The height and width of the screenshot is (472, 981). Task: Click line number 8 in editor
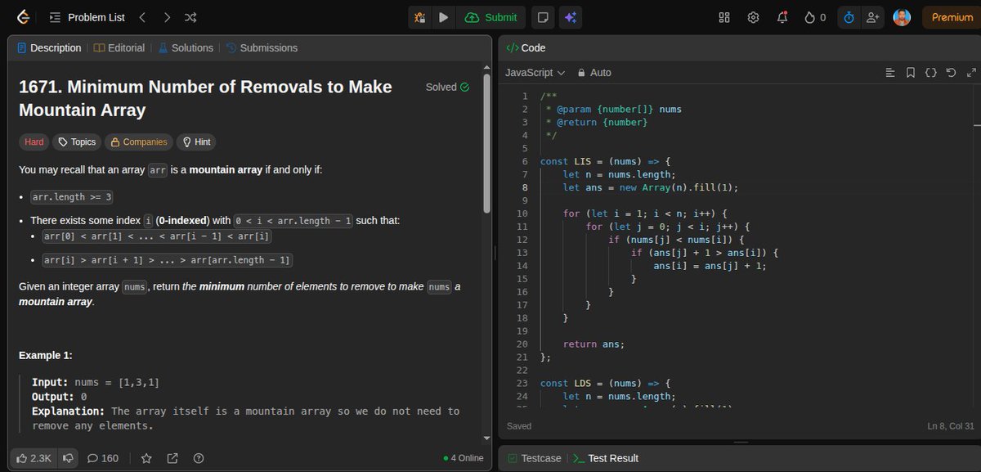coord(525,187)
